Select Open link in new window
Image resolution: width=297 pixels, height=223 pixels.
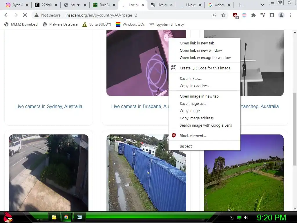[204, 50]
